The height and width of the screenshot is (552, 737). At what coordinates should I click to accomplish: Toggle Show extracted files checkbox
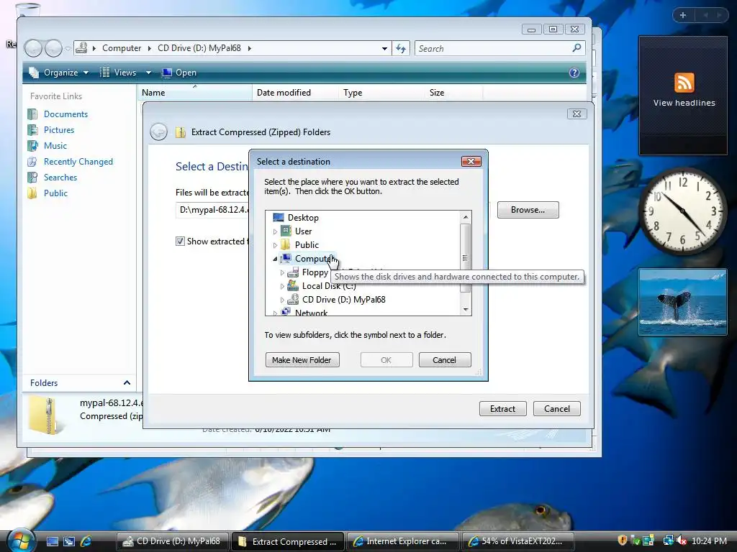click(x=180, y=241)
